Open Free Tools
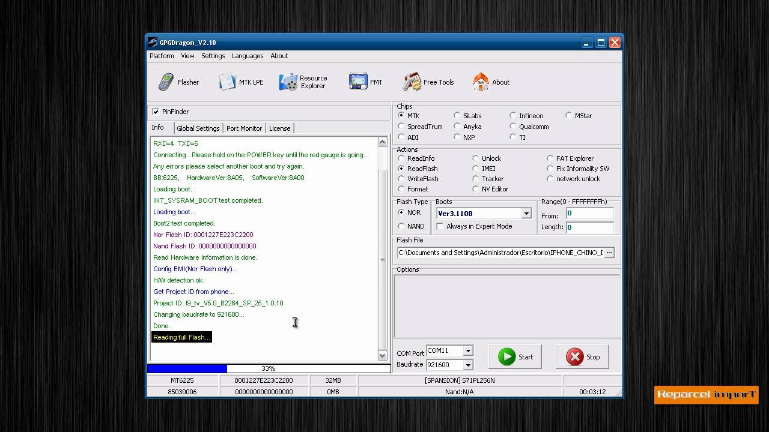The height and width of the screenshot is (432, 769). [428, 82]
